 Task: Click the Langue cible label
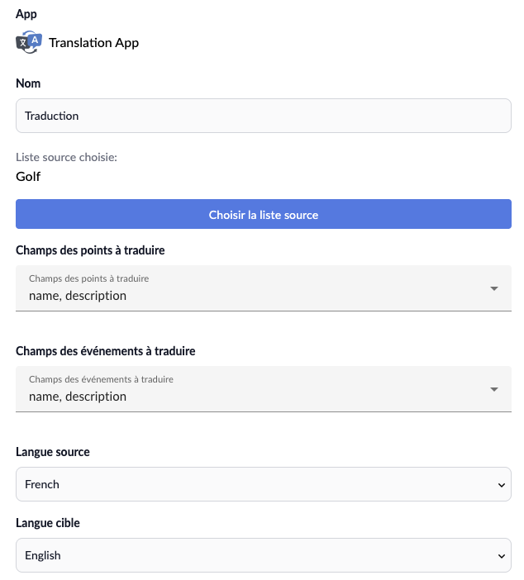48,523
